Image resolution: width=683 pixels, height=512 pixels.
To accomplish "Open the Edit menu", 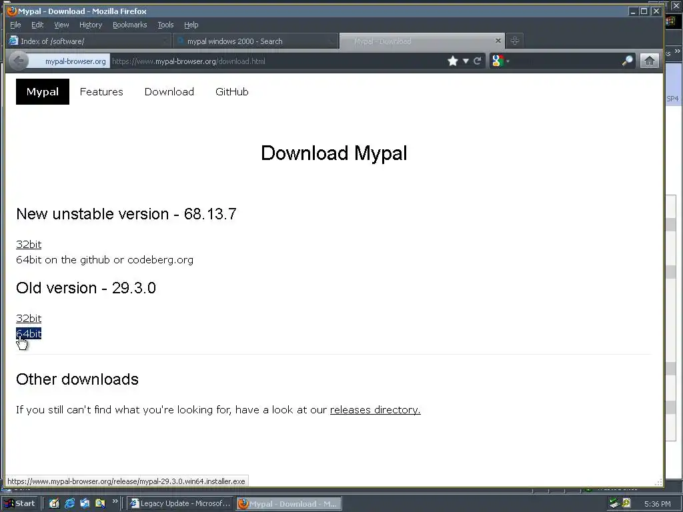I will pos(37,25).
